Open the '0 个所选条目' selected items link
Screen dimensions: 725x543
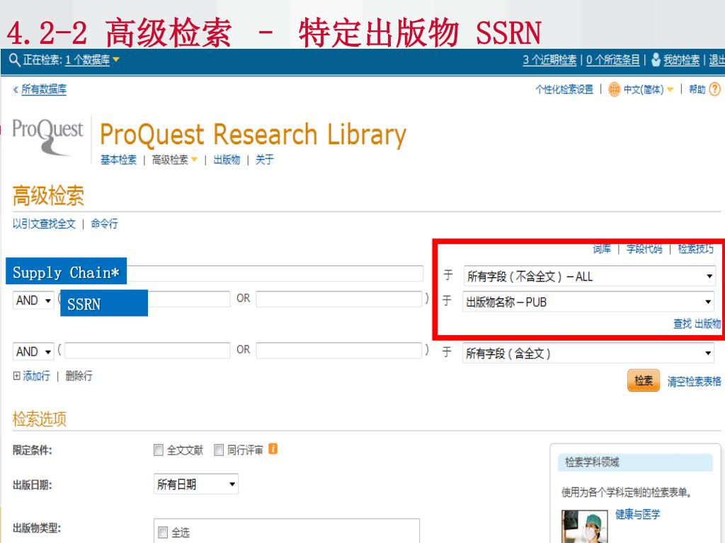[612, 60]
